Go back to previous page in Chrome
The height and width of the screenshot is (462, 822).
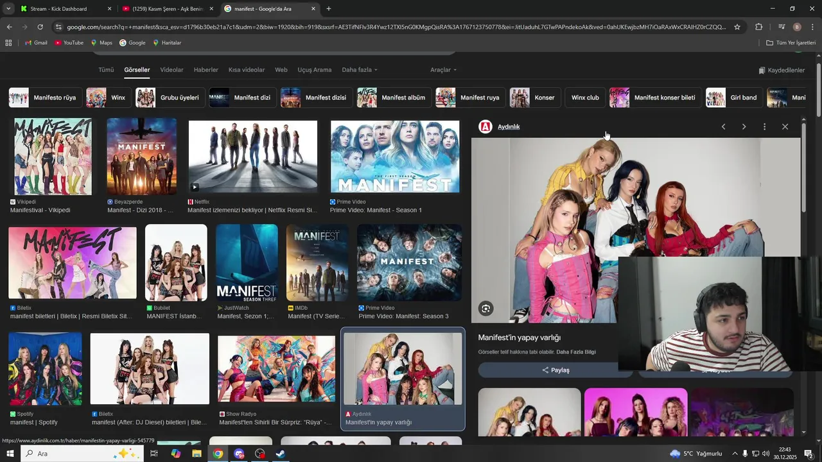click(9, 27)
